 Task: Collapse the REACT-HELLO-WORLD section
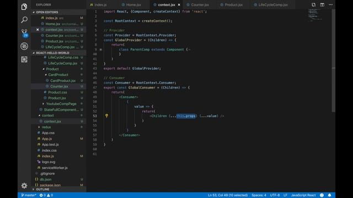(x=52, y=53)
